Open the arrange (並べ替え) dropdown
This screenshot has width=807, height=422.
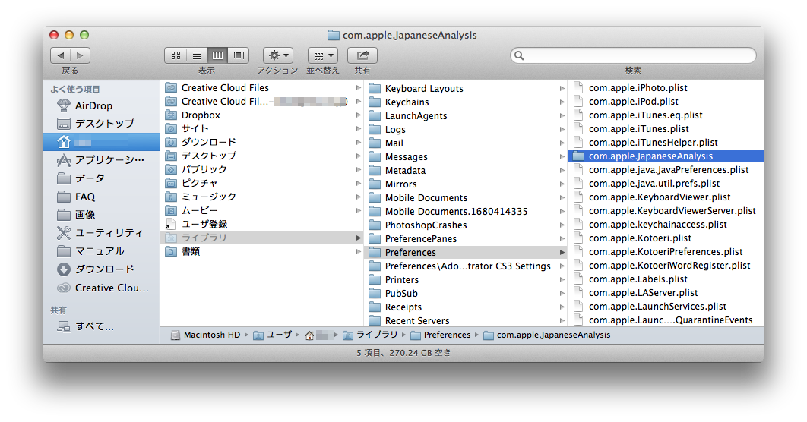tap(323, 55)
